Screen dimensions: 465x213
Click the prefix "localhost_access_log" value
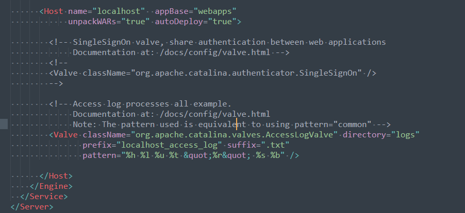coord(169,145)
